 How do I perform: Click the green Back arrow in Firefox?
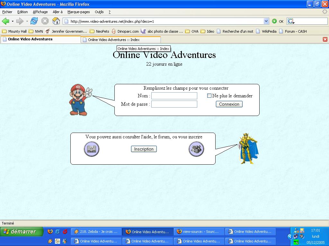[x=6, y=21]
